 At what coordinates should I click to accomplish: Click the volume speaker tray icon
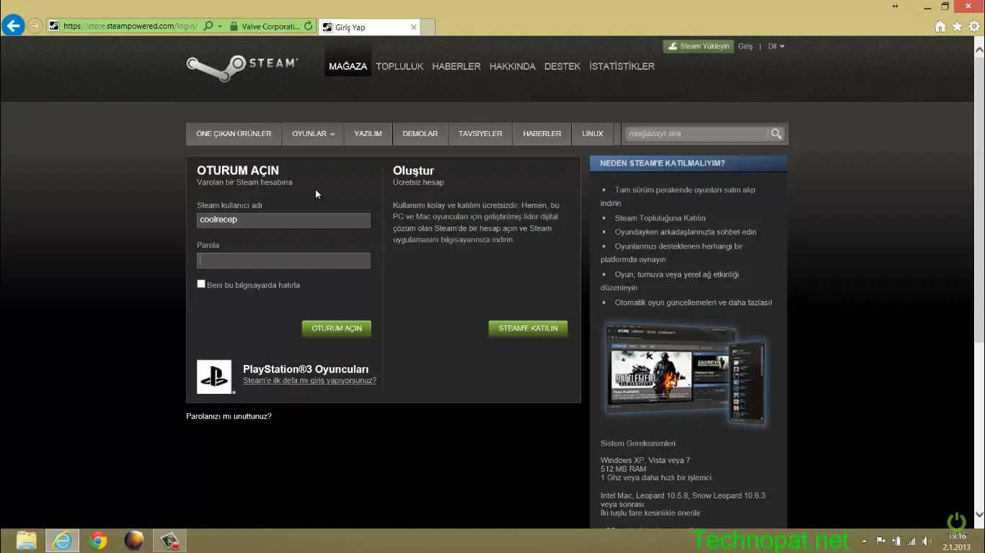(x=927, y=541)
